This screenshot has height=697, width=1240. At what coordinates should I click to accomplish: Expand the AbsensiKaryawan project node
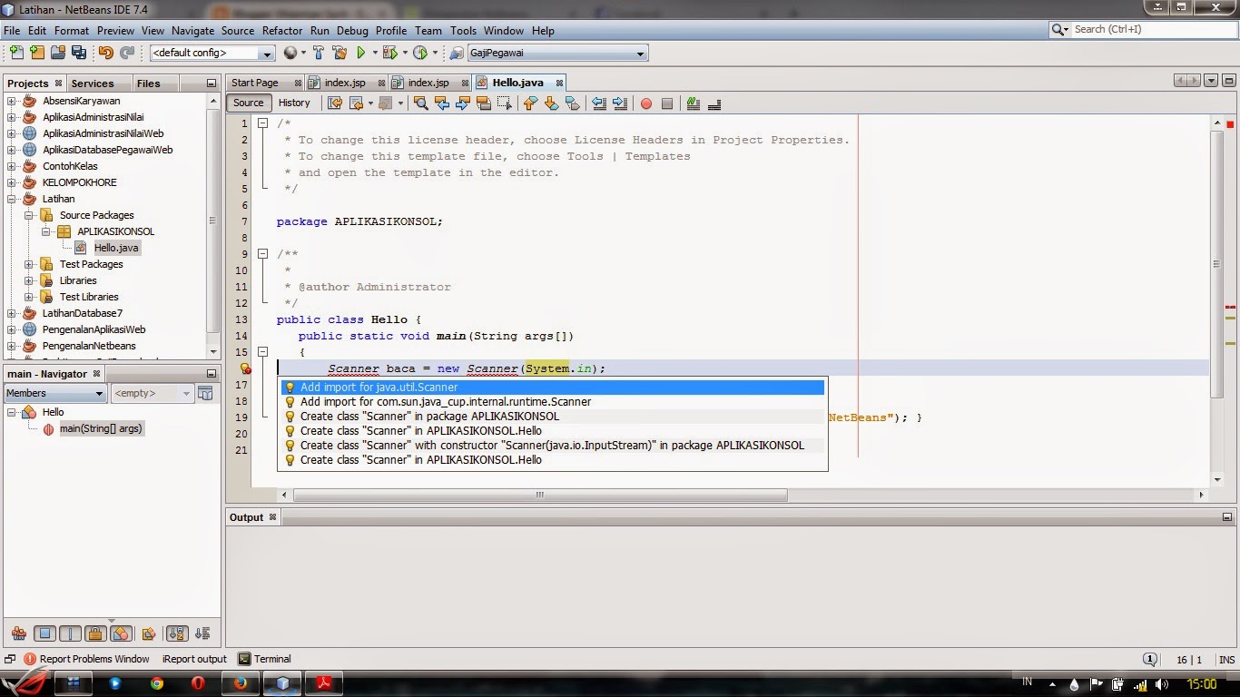click(x=12, y=101)
